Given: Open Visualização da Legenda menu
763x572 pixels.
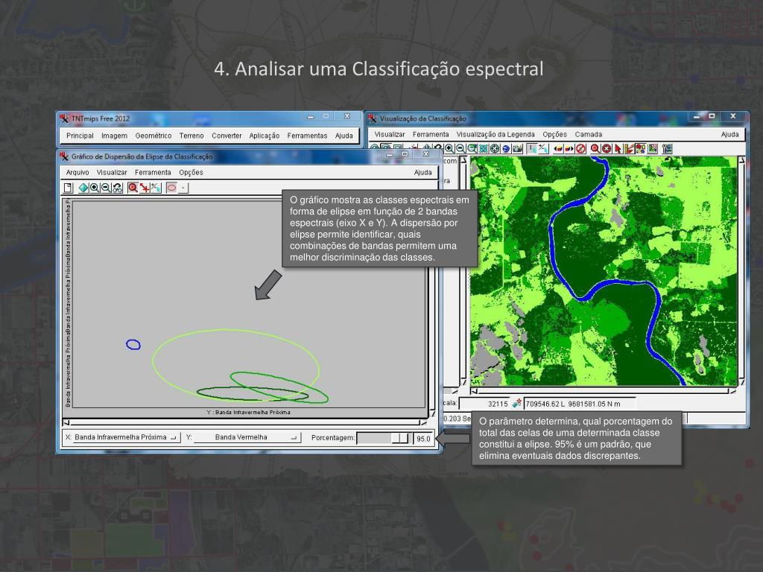Looking at the screenshot, I should pyautogui.click(x=496, y=134).
